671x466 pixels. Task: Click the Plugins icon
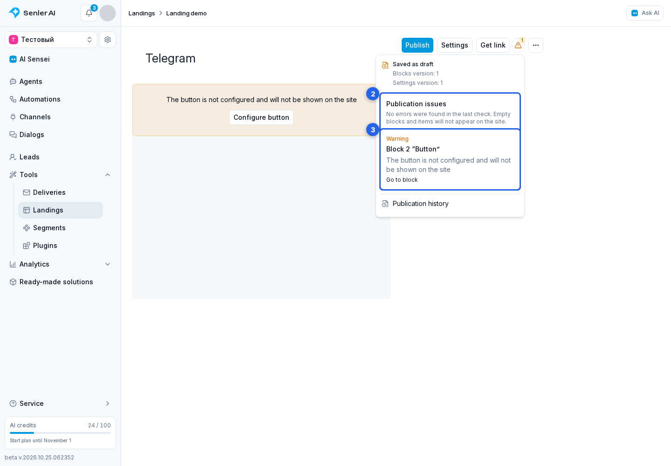[27, 246]
